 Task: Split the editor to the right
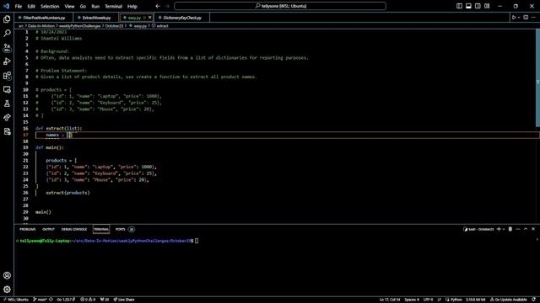[x=526, y=18]
